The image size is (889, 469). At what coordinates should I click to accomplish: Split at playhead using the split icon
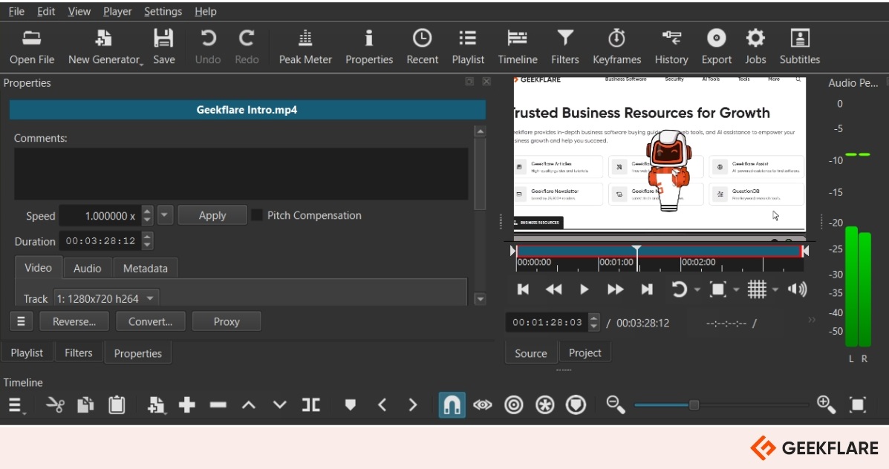(310, 405)
